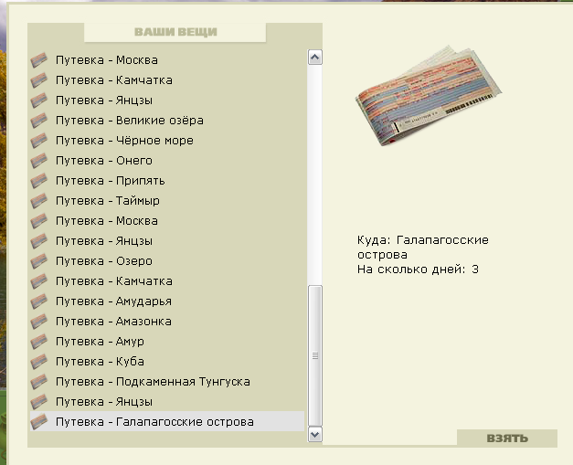The height and width of the screenshot is (465, 573).
Task: Pick the text Путевка - Амазонка
Action: coord(113,321)
